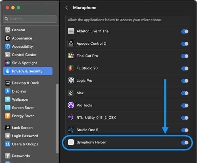The image size is (197, 163).
Task: Open Login Password settings
Action: point(28,136)
